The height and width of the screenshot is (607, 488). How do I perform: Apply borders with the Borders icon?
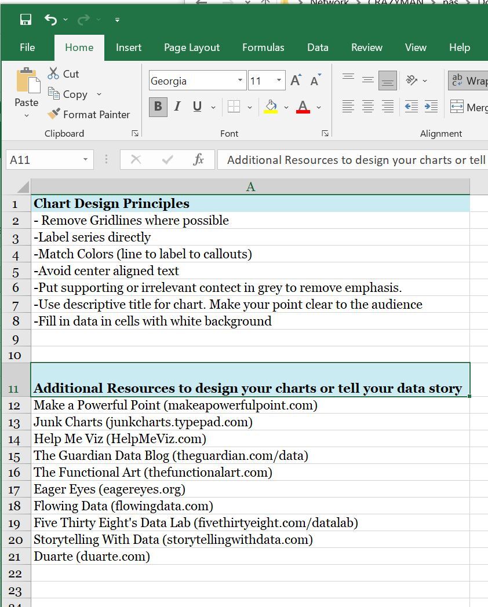tap(234, 107)
